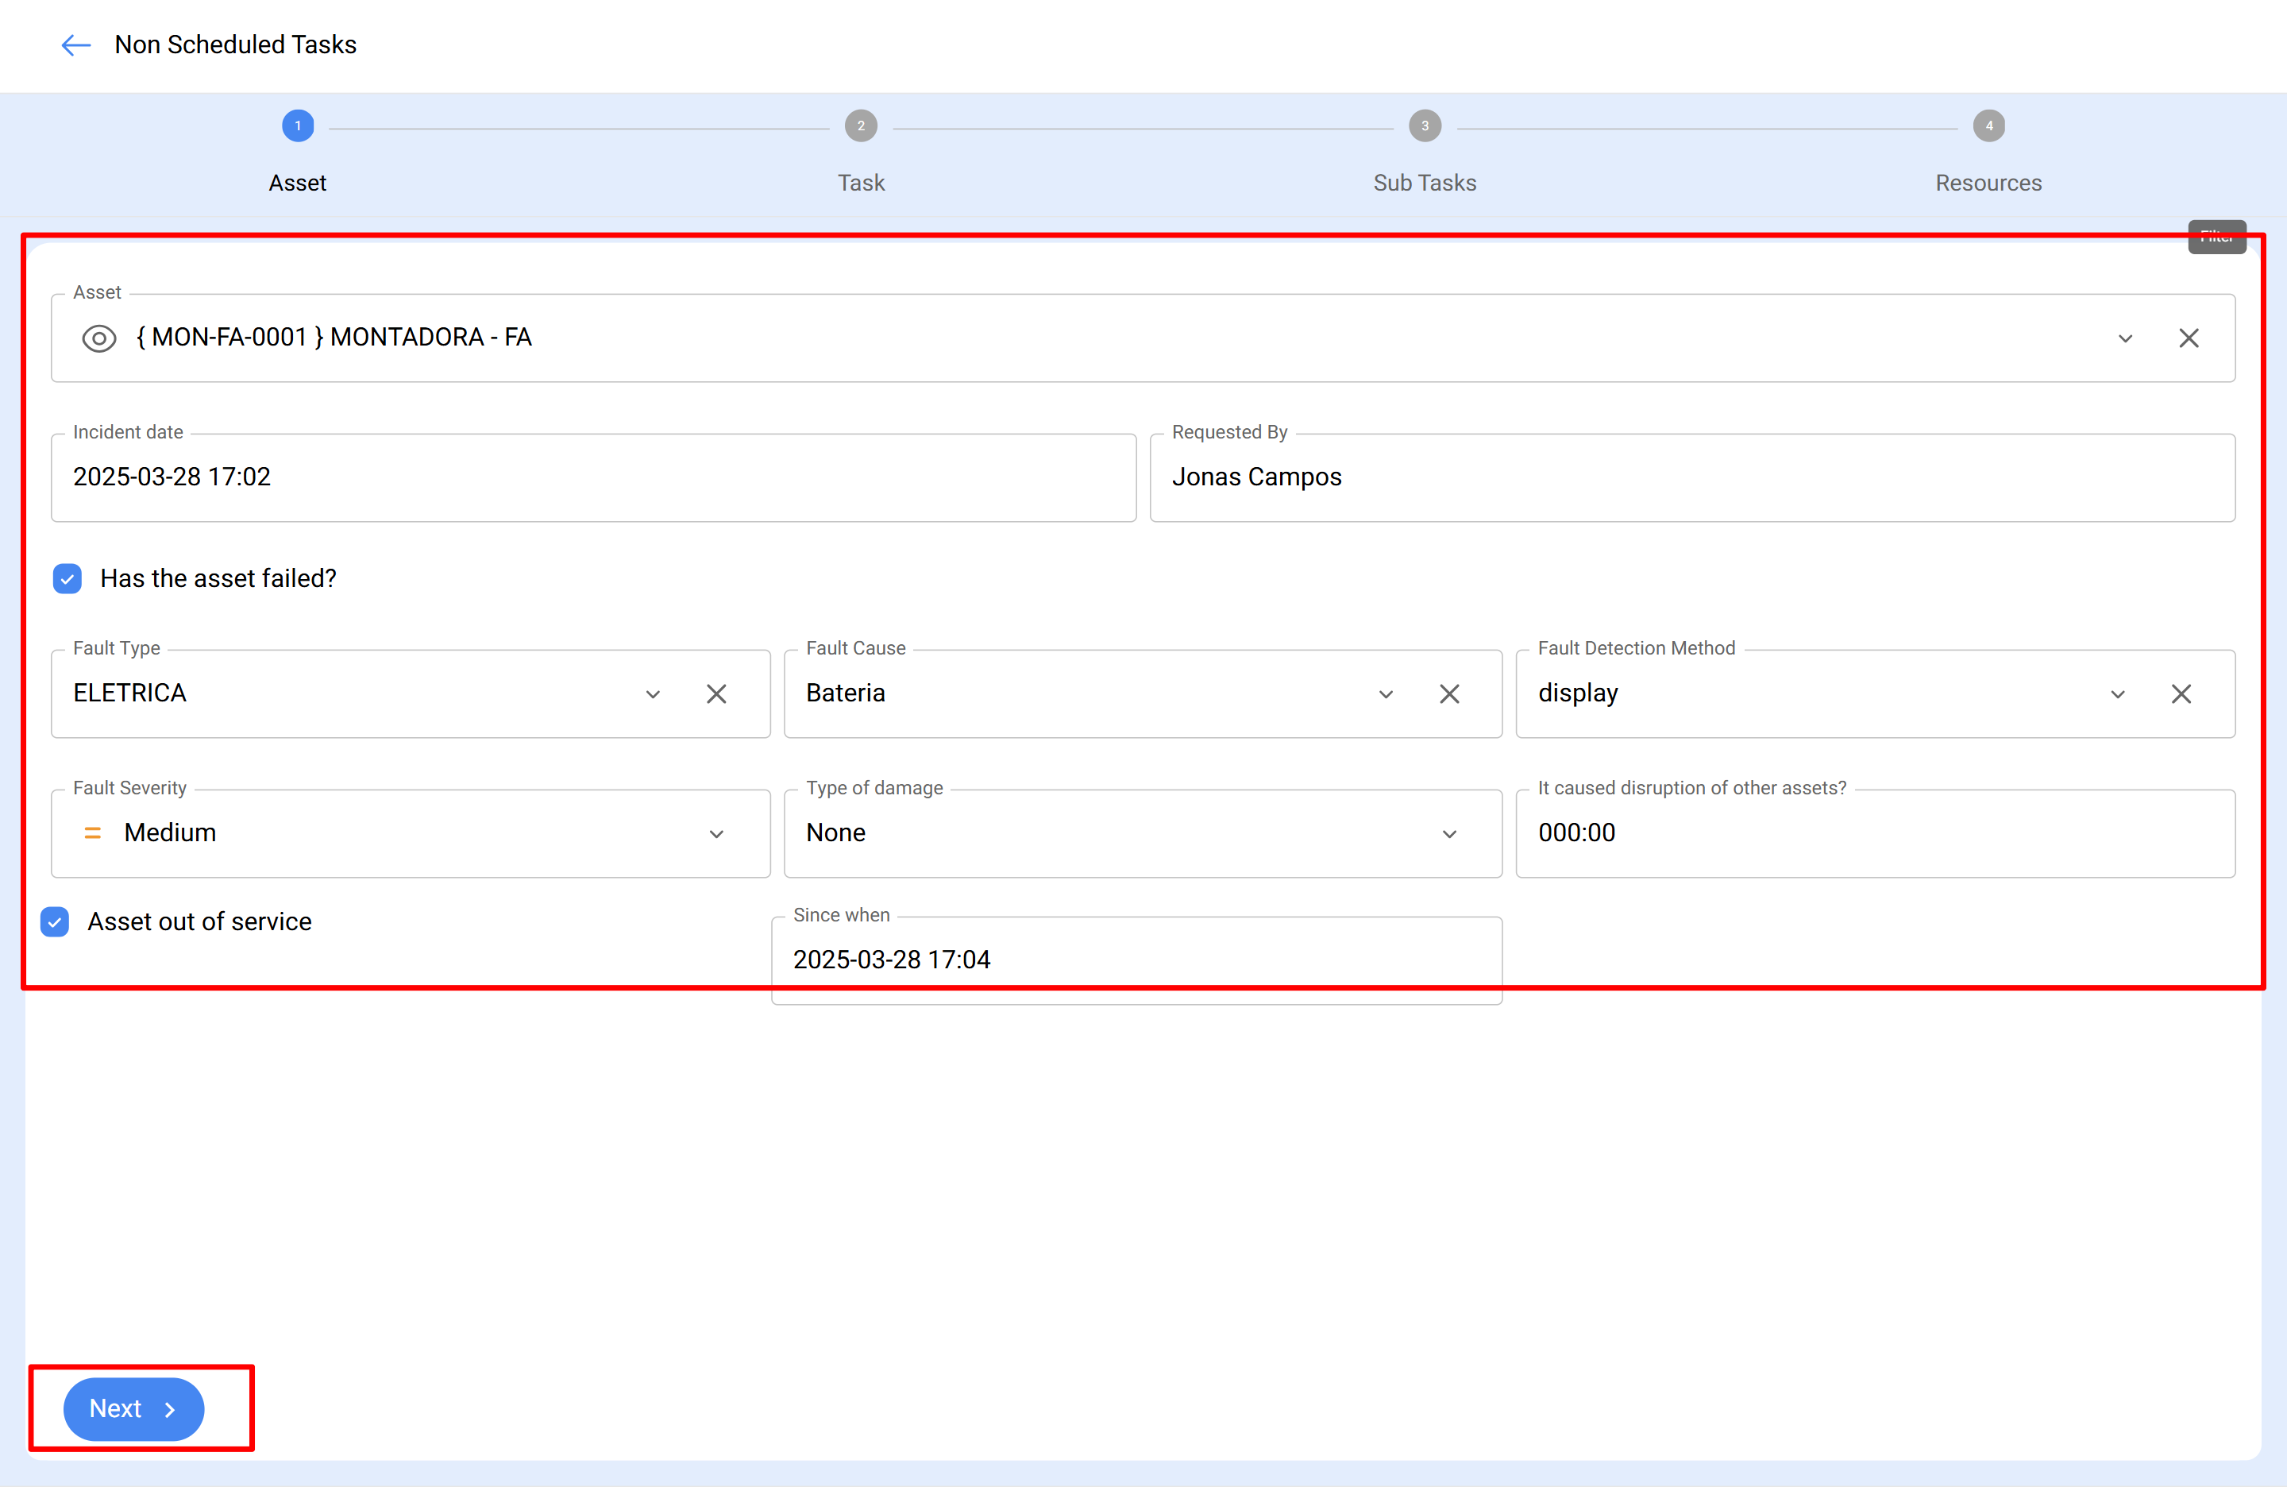Click the Incident date field
The height and width of the screenshot is (1487, 2287).
[593, 477]
